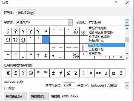The width and height of the screenshot is (134, 101).
Task: Click the subset list scrollbar thumb
Action: click(127, 39)
